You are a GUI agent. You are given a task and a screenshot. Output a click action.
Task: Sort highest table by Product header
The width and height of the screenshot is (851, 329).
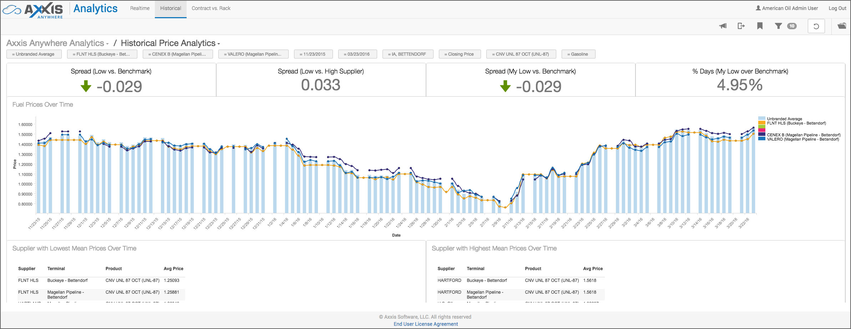coord(533,269)
